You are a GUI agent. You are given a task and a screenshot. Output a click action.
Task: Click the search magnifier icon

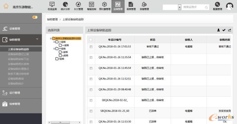click(x=206, y=7)
